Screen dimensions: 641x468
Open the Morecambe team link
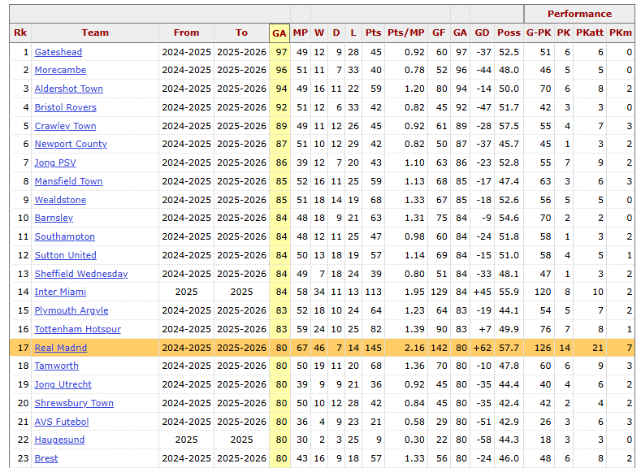60,71
